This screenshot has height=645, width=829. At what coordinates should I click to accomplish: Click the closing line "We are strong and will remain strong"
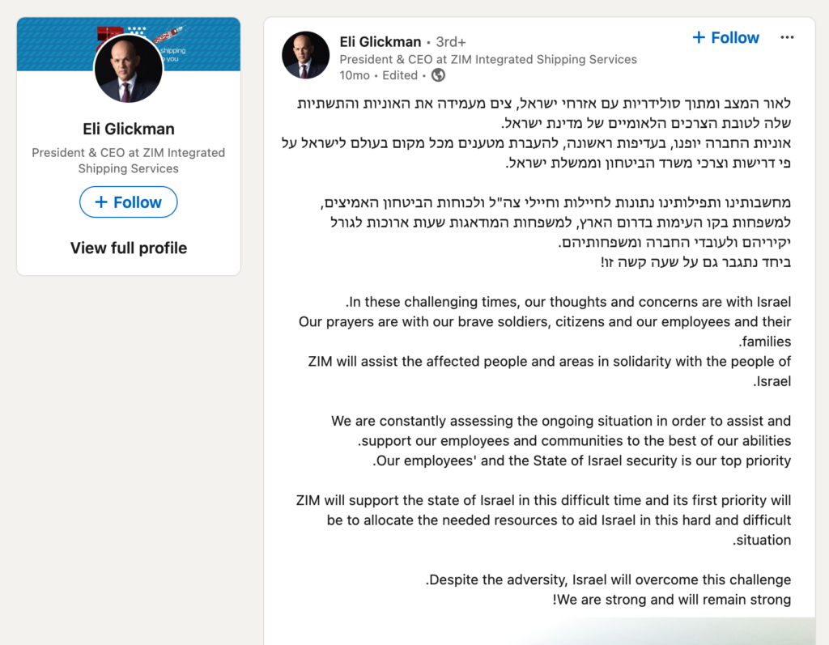coord(672,600)
